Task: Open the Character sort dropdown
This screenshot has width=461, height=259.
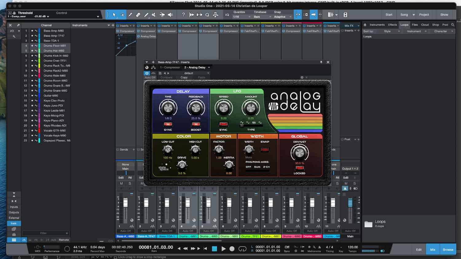Action: pos(443,31)
